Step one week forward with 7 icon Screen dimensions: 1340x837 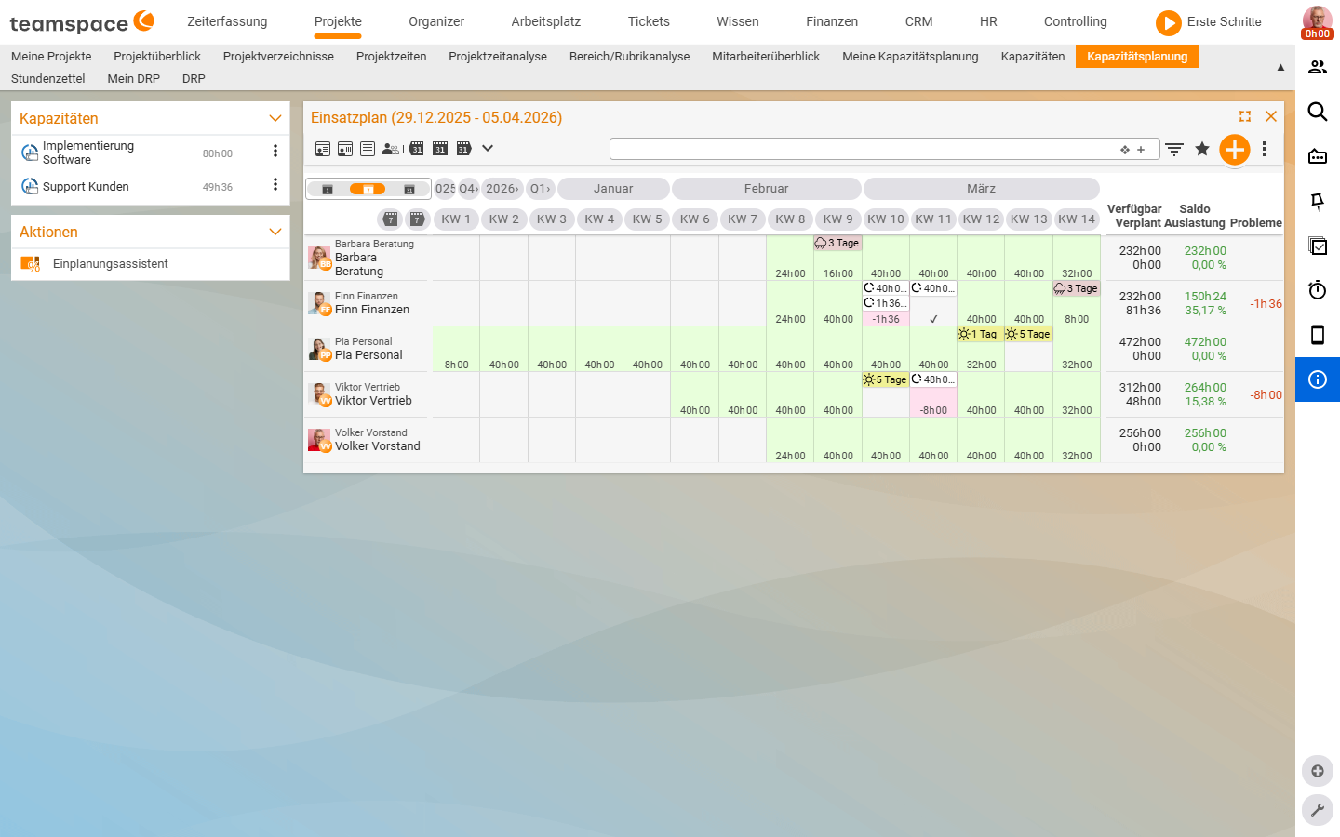point(417,219)
